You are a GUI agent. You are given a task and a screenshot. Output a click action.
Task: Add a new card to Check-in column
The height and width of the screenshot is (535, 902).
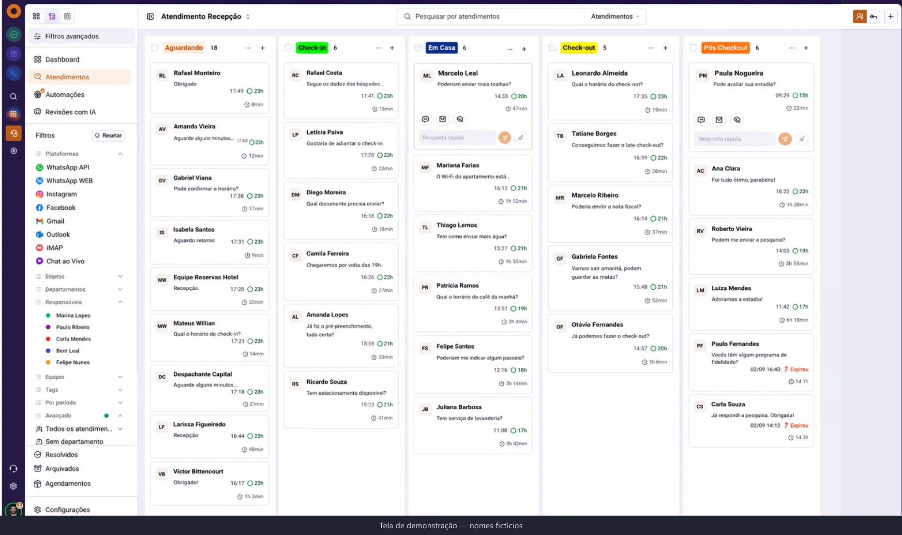coord(392,48)
